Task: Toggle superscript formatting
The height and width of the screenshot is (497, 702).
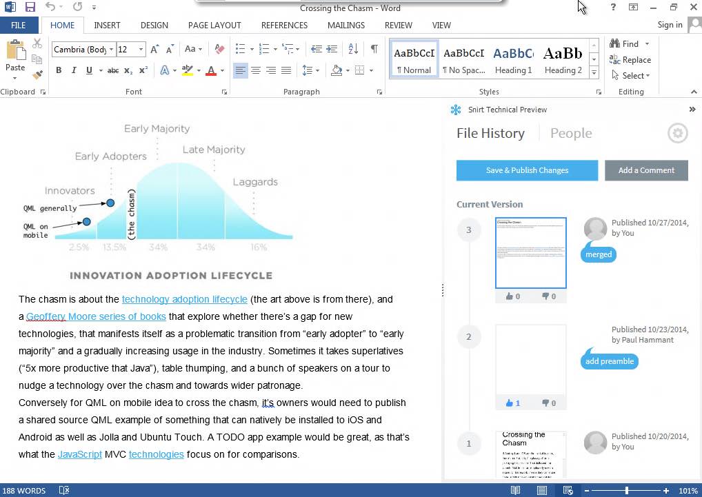Action: (x=143, y=70)
